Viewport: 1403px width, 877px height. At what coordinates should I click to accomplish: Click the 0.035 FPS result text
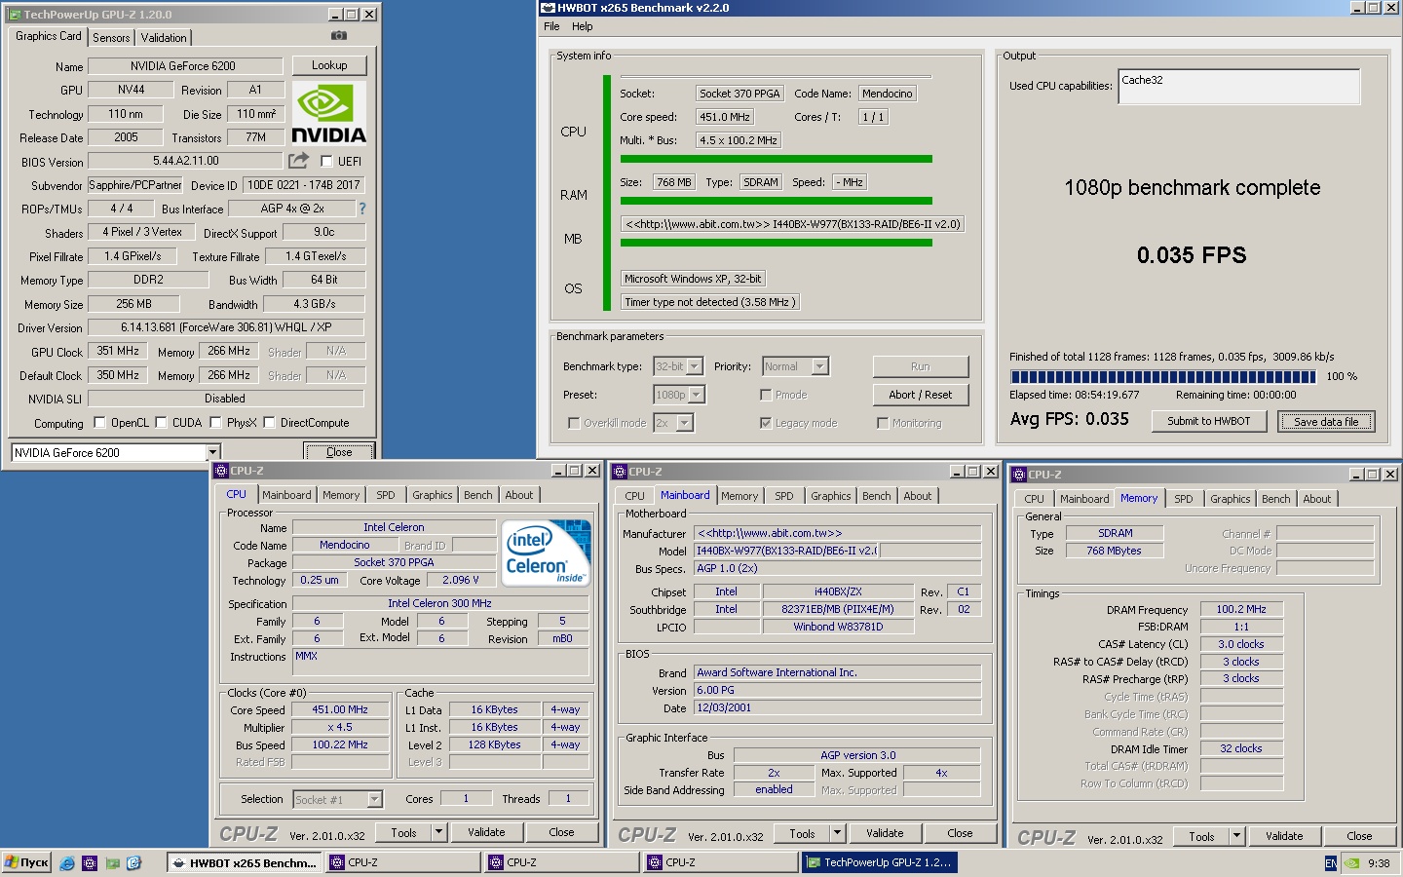1192,255
